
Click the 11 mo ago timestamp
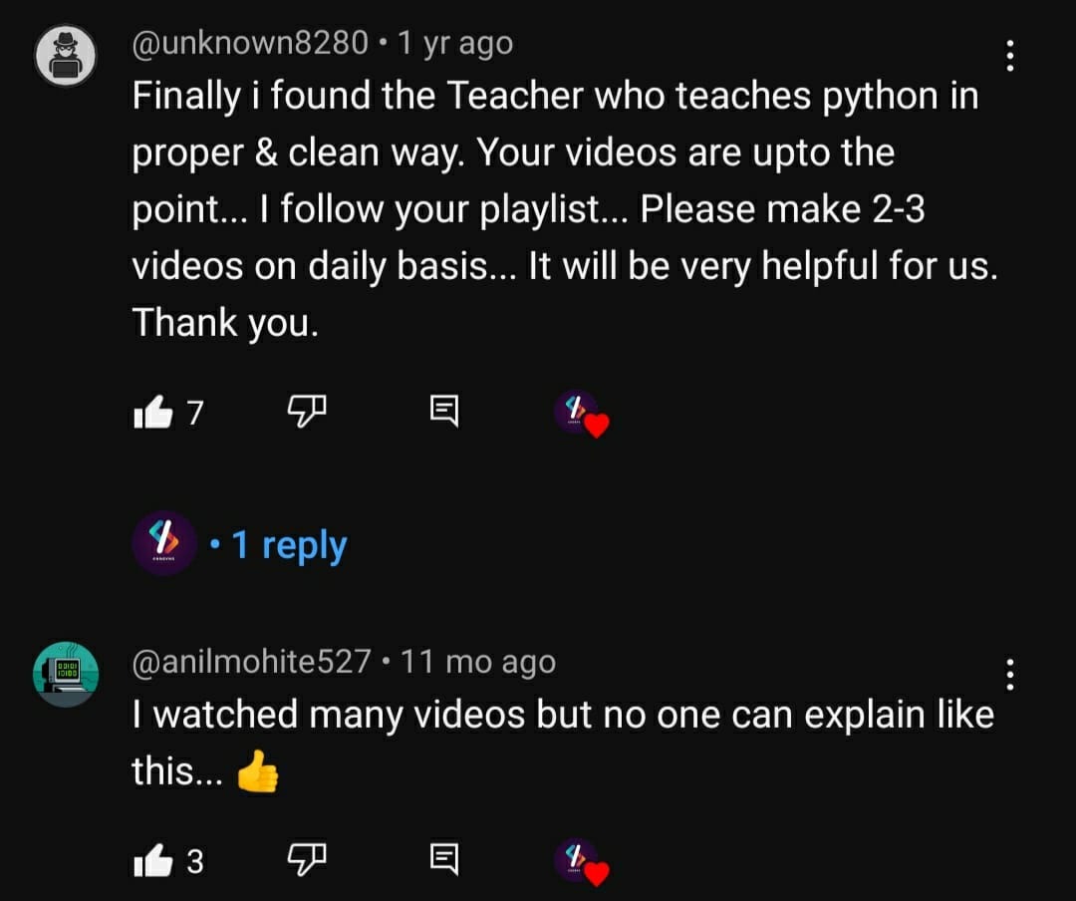(477, 662)
